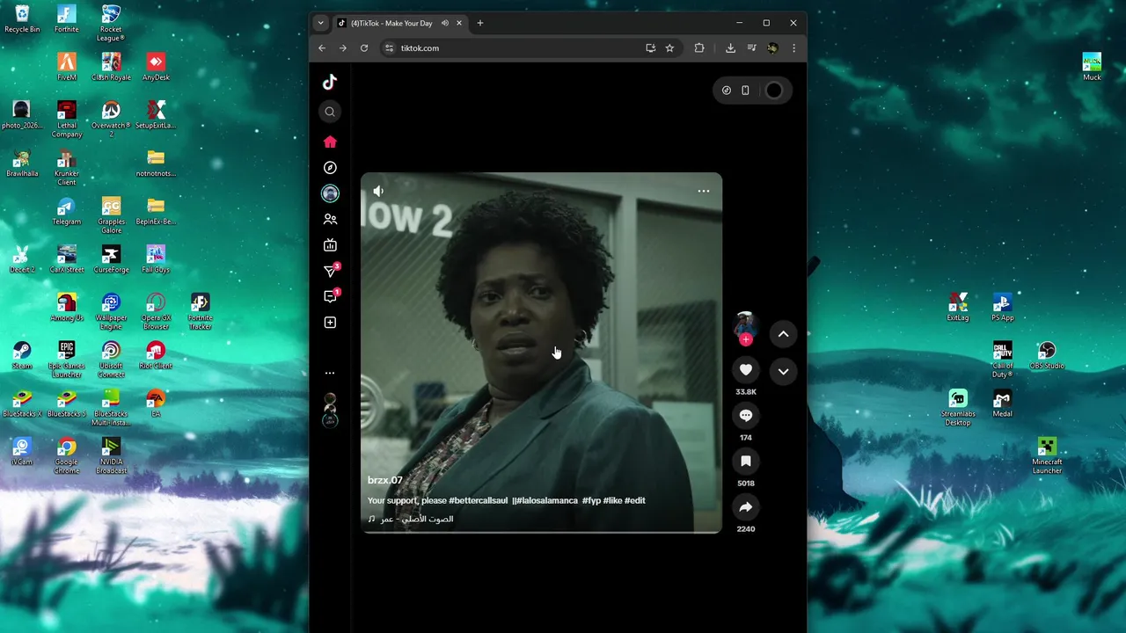Open a new Chrome tab
The image size is (1126, 633).
coord(480,23)
